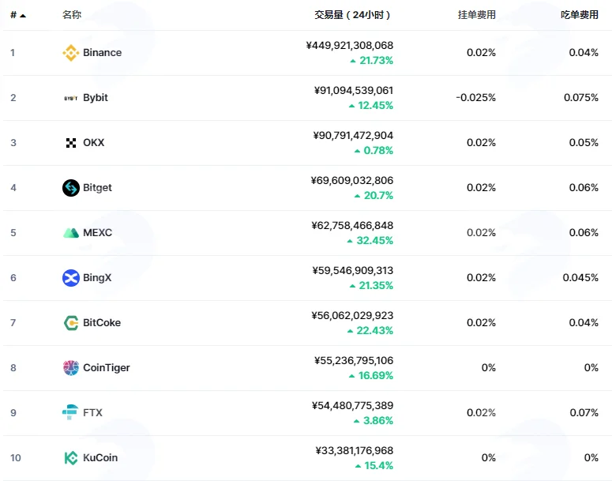Click OKX's 0.78% volume change

pyautogui.click(x=374, y=150)
